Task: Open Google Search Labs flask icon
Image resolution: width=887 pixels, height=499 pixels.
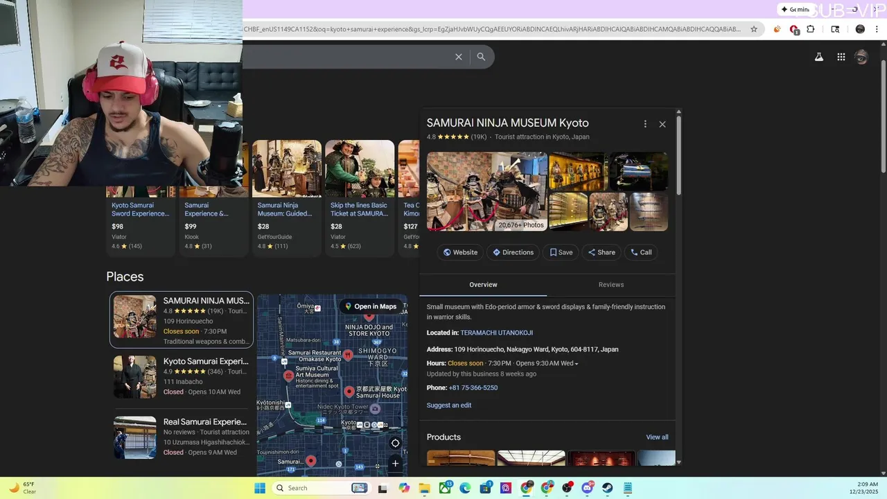Action: [x=819, y=57]
